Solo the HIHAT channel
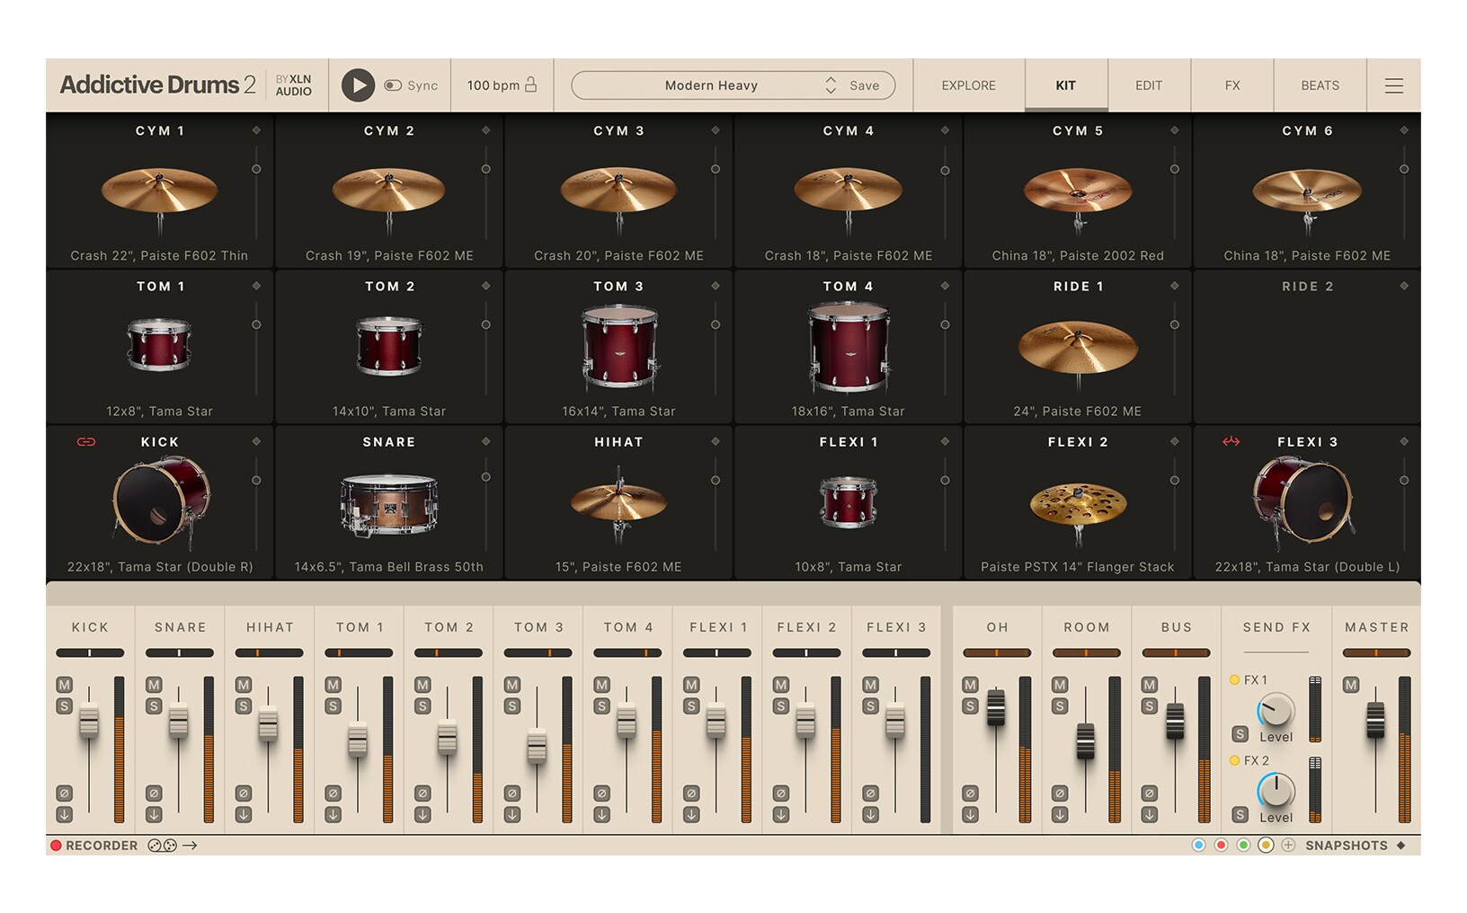Image resolution: width=1467 pixels, height=913 pixels. click(243, 706)
